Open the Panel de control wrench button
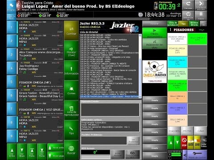This screenshot has height=160, width=214. tap(197, 155)
